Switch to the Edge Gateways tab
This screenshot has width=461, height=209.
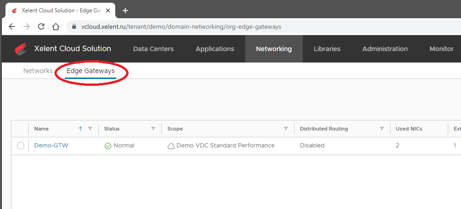point(91,71)
